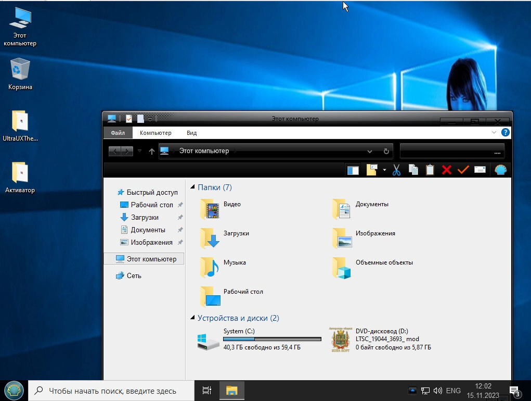
Task: Select Загрузки in Quick Access sidebar
Action: pos(145,217)
